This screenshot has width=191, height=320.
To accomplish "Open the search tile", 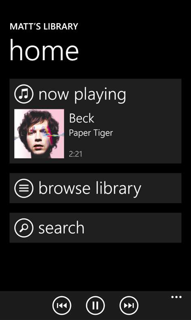I will click(x=95, y=228).
